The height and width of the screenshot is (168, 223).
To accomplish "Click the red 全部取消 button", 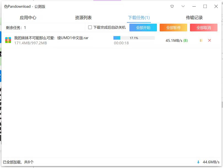I will pyautogui.click(x=204, y=28).
